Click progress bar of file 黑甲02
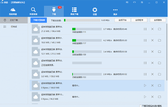Viewport: 168px width, 107px height. click(x=87, y=74)
